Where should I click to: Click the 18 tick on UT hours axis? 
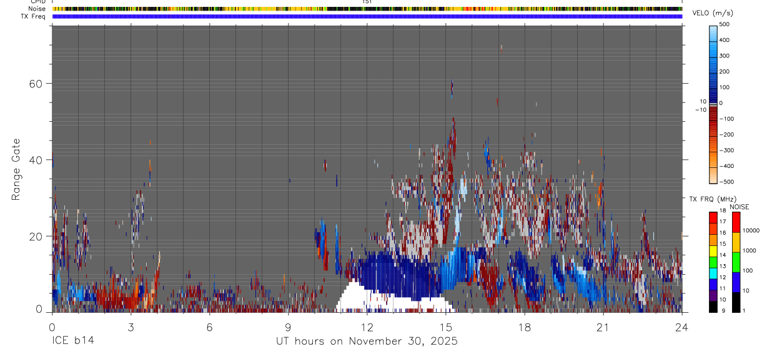coord(525,327)
